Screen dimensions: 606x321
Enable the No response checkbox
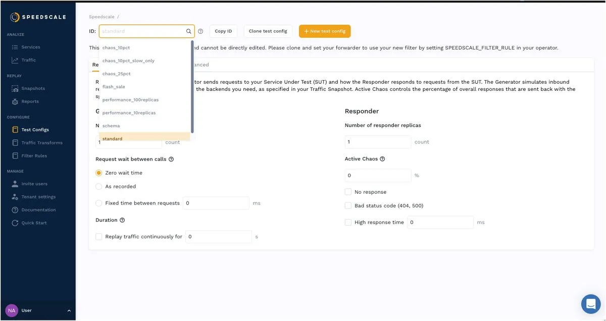click(x=348, y=192)
